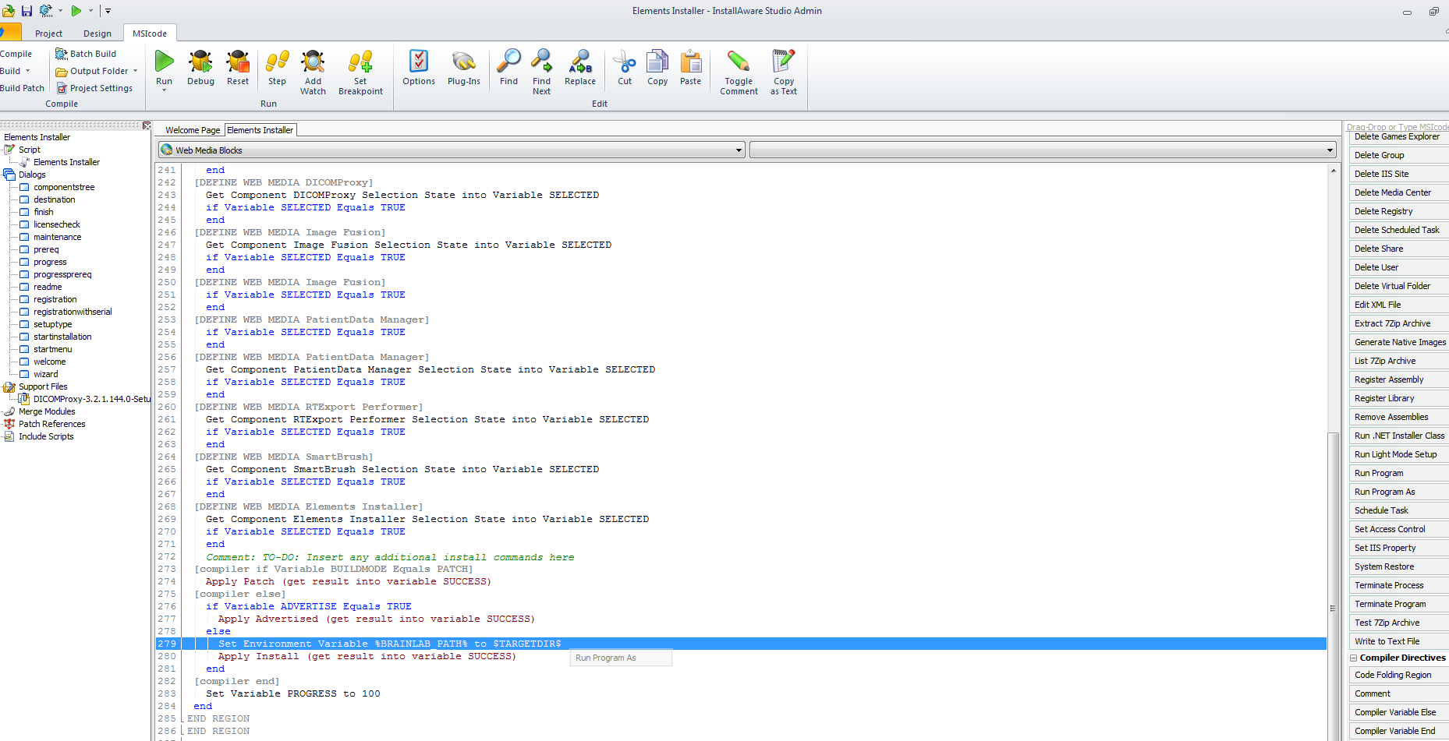Viewport: 1449px width, 741px height.
Task: Open the quick access toolbar customize arrow
Action: point(108,11)
